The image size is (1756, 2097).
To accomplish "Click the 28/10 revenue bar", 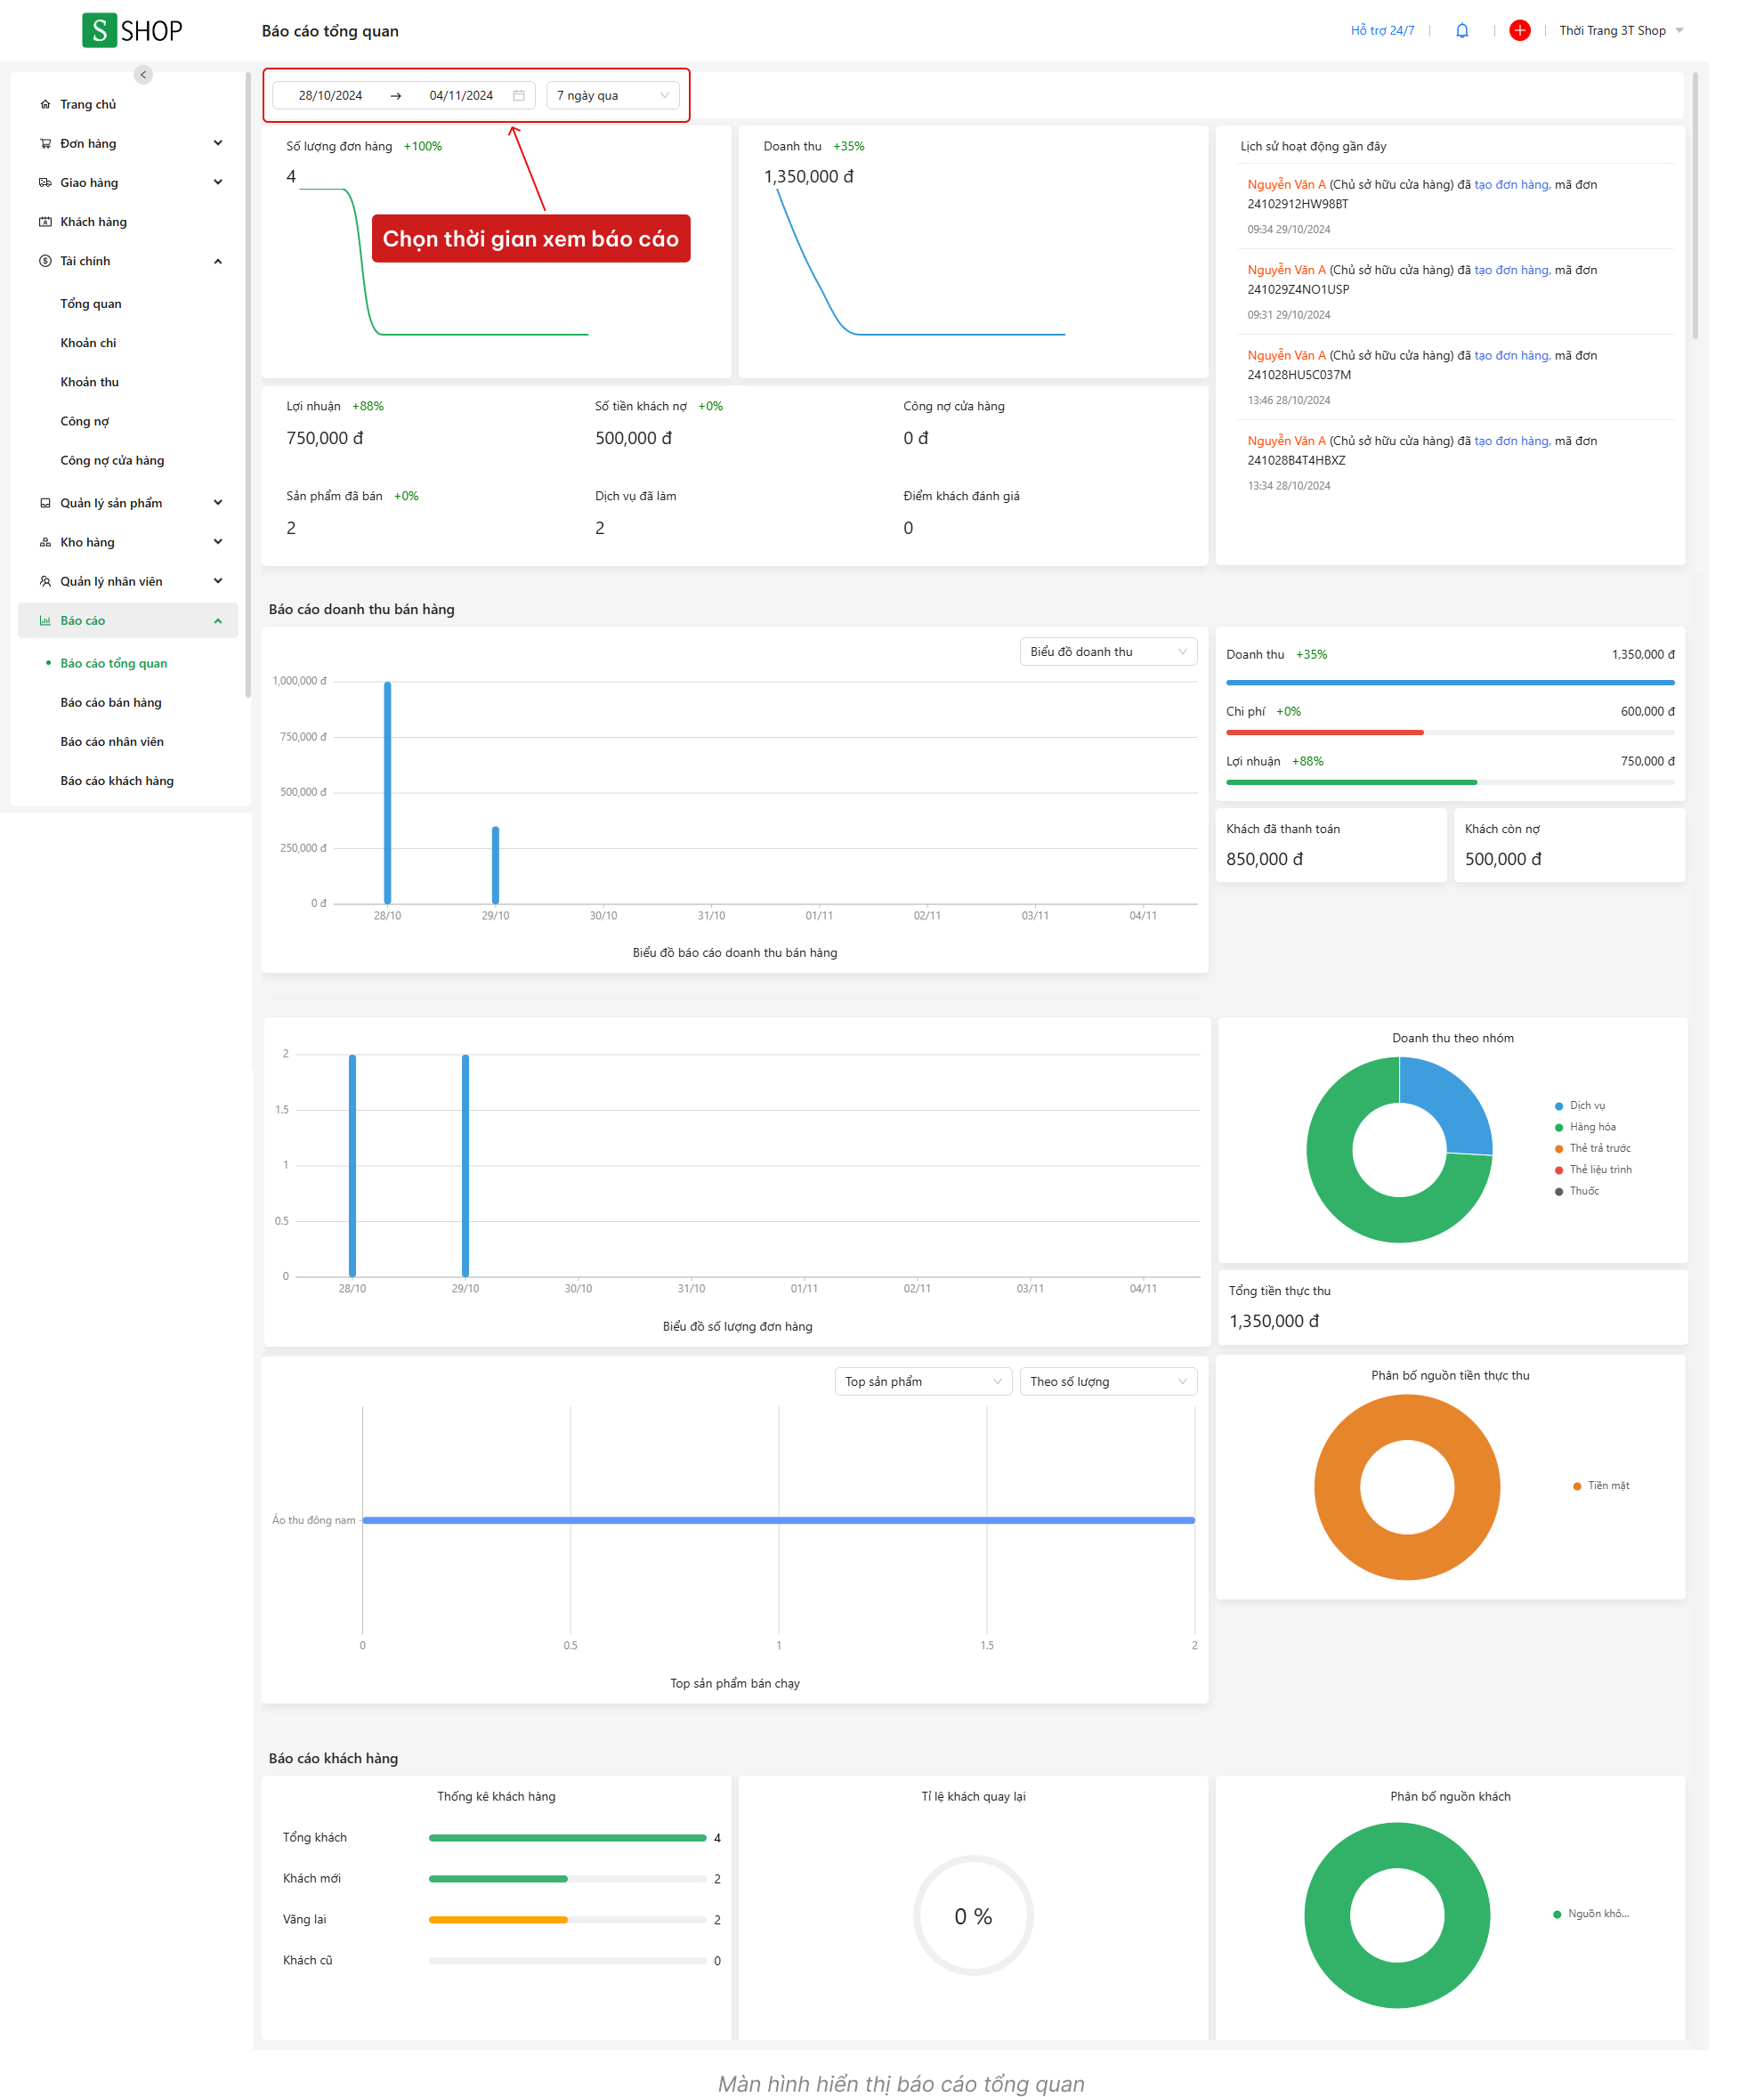I will click(387, 793).
